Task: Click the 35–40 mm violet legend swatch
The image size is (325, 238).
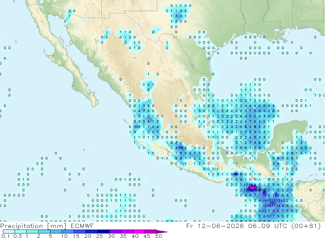Action: point(127,232)
